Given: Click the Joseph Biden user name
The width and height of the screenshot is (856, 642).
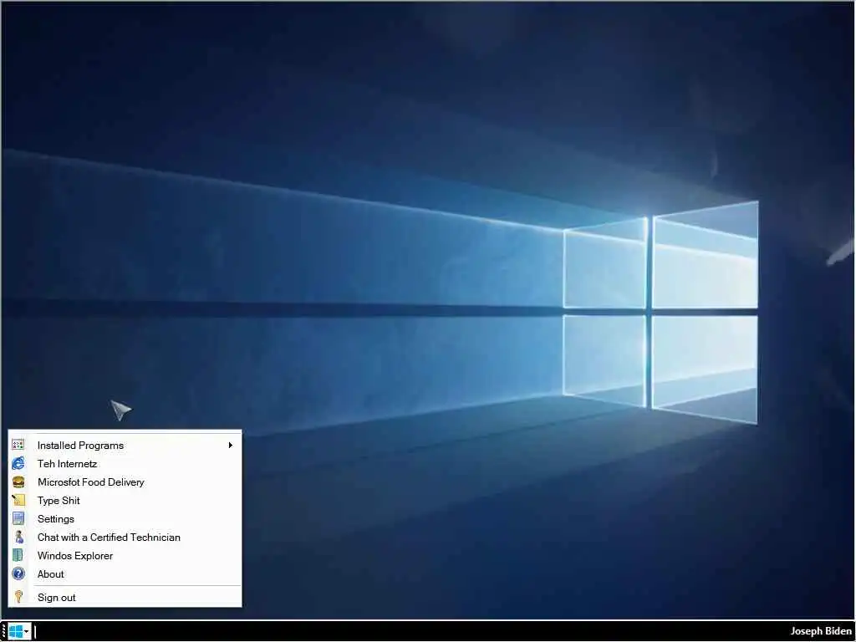Looking at the screenshot, I should [x=821, y=631].
